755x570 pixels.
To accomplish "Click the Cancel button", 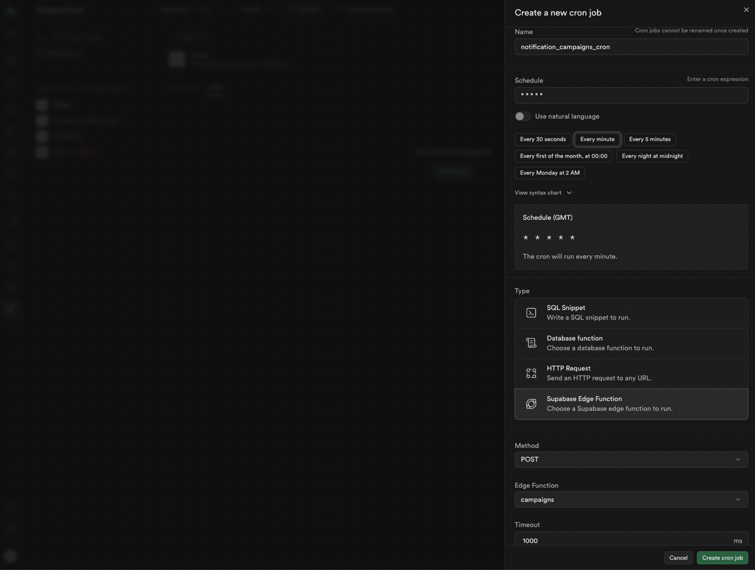I will click(x=678, y=558).
